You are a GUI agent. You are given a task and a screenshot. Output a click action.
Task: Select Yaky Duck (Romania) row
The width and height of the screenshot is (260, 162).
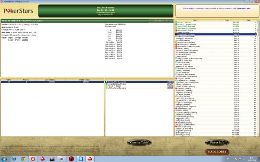point(216,92)
